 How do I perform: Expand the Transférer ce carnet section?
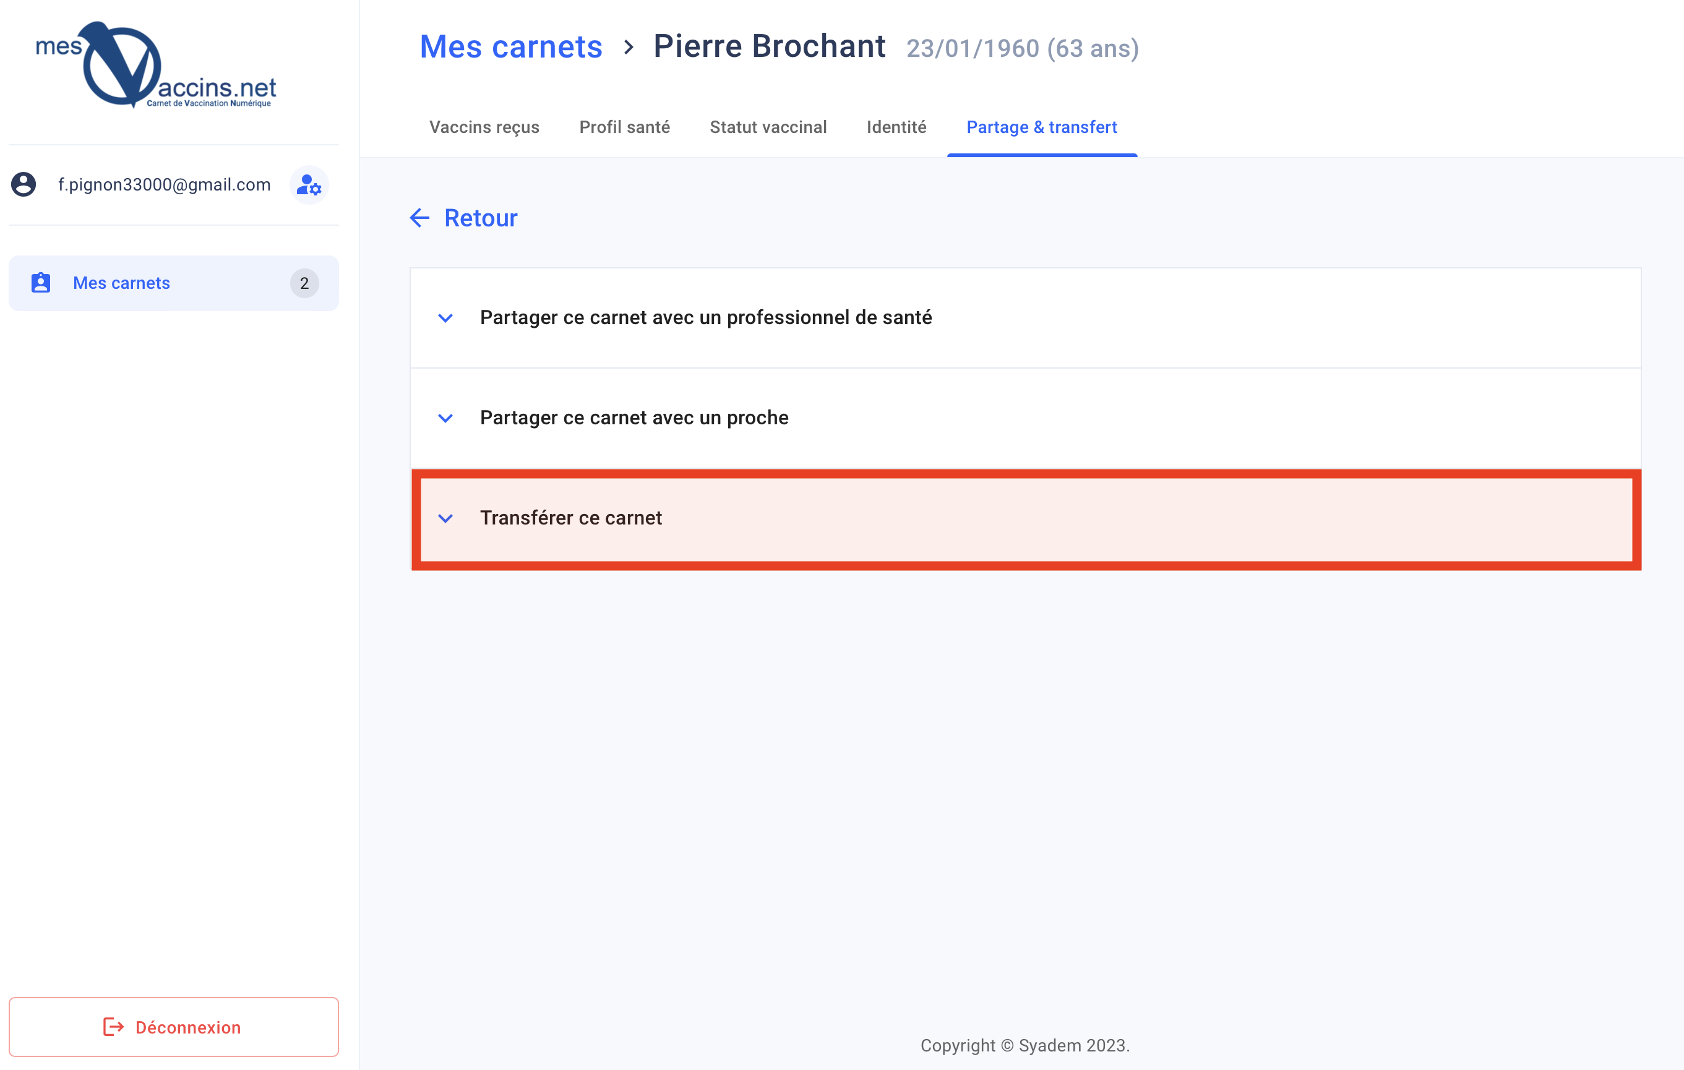[x=1025, y=518]
